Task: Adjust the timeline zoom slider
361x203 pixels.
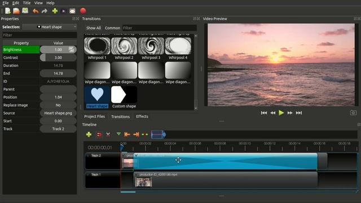Action: point(159,135)
